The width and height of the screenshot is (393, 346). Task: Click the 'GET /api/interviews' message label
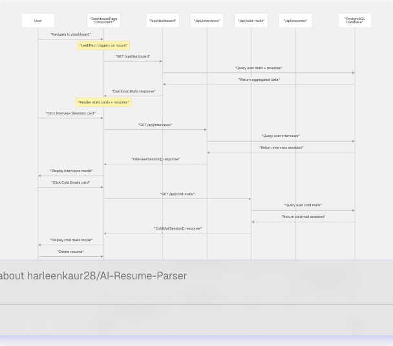point(155,125)
